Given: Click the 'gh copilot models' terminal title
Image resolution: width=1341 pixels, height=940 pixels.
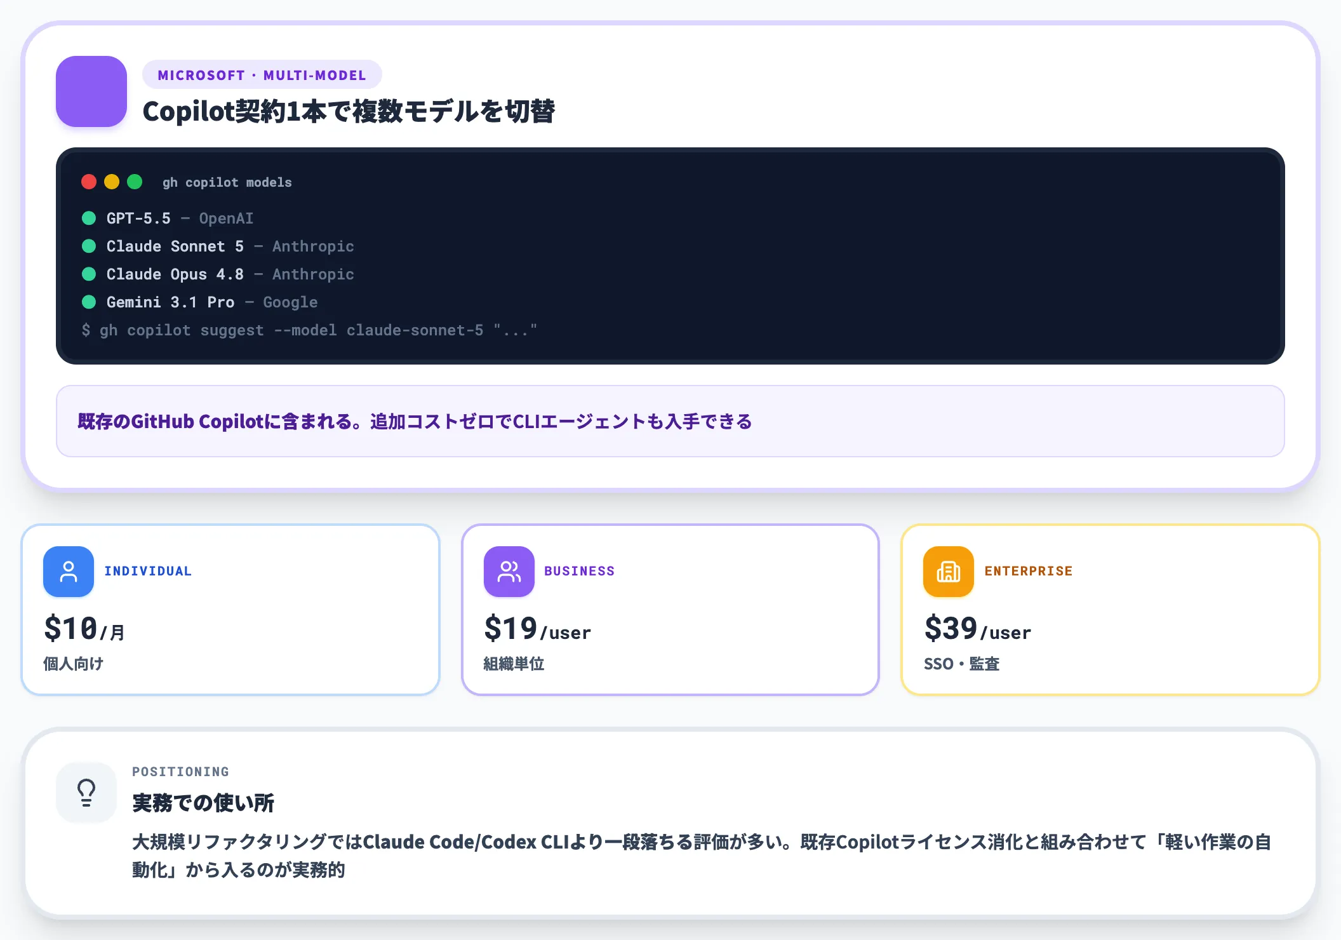Looking at the screenshot, I should [x=227, y=182].
